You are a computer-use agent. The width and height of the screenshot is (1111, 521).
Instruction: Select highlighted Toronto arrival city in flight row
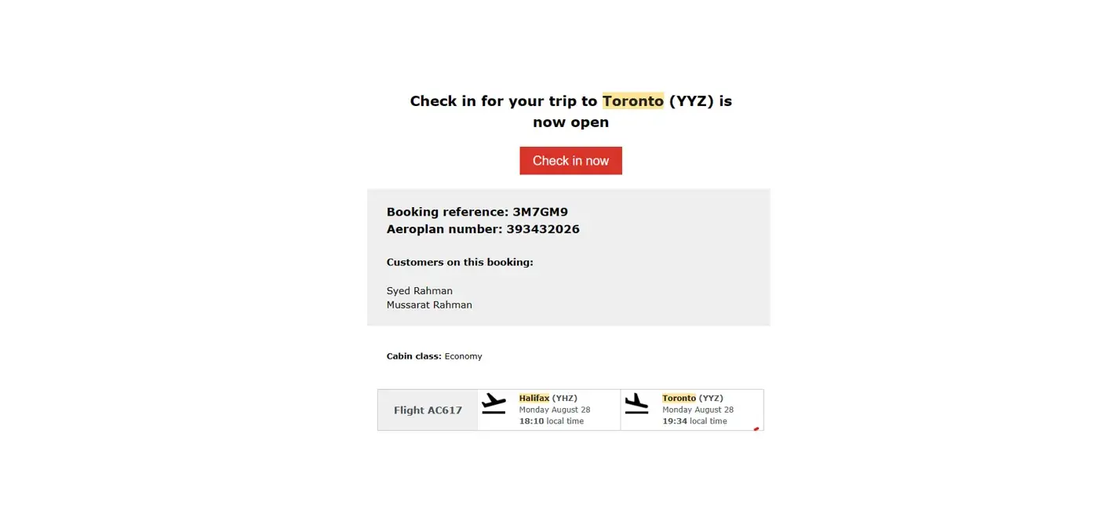[679, 399]
